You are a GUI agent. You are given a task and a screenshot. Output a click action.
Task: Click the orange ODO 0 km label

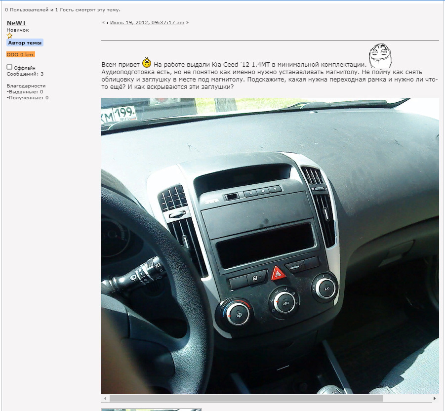pos(20,54)
